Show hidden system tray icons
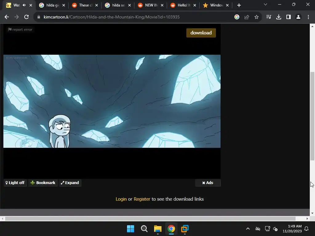Image resolution: width=315 pixels, height=236 pixels. click(x=248, y=229)
